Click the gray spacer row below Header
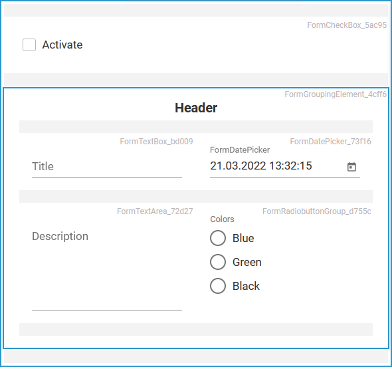 (x=196, y=126)
